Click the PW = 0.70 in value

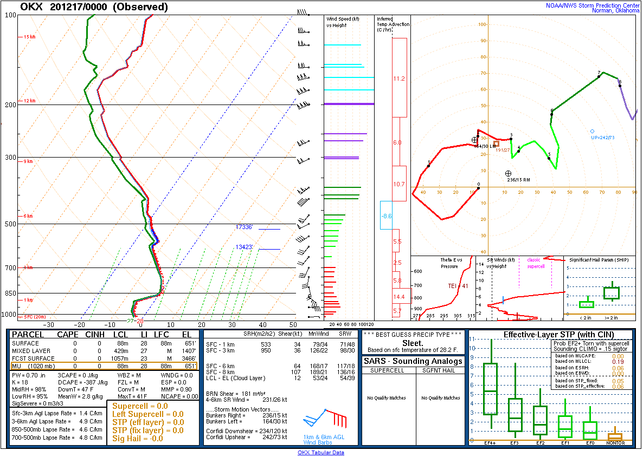point(28,375)
